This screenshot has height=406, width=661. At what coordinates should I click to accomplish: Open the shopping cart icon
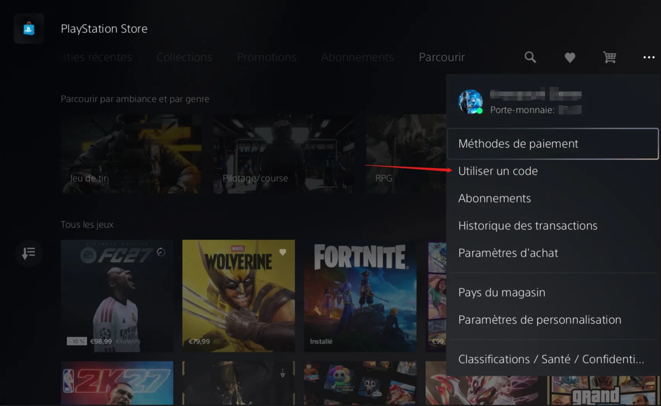(609, 57)
